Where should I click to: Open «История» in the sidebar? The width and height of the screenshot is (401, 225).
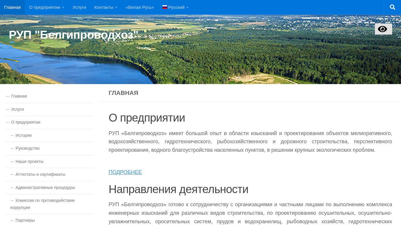23,135
